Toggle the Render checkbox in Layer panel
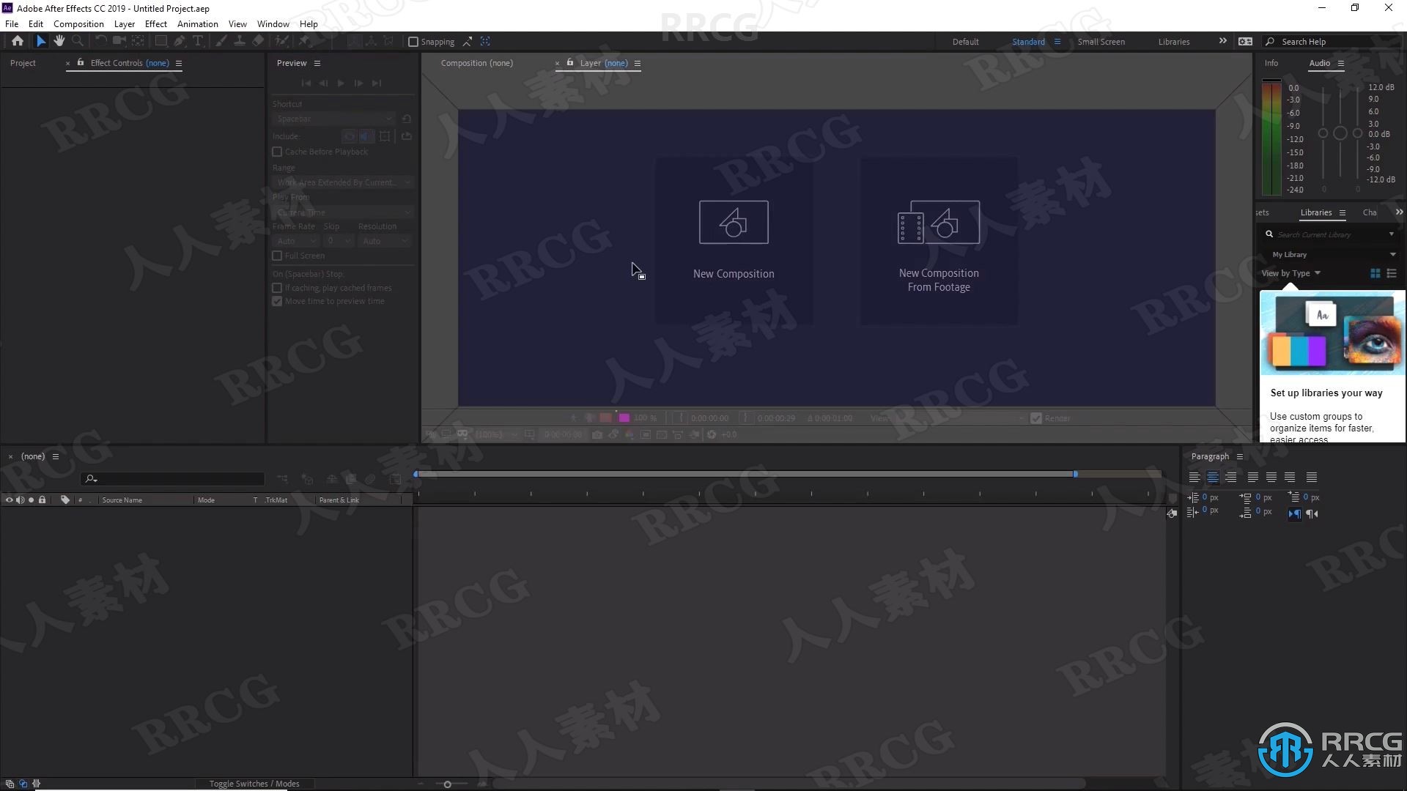This screenshot has height=791, width=1407. click(x=1036, y=419)
